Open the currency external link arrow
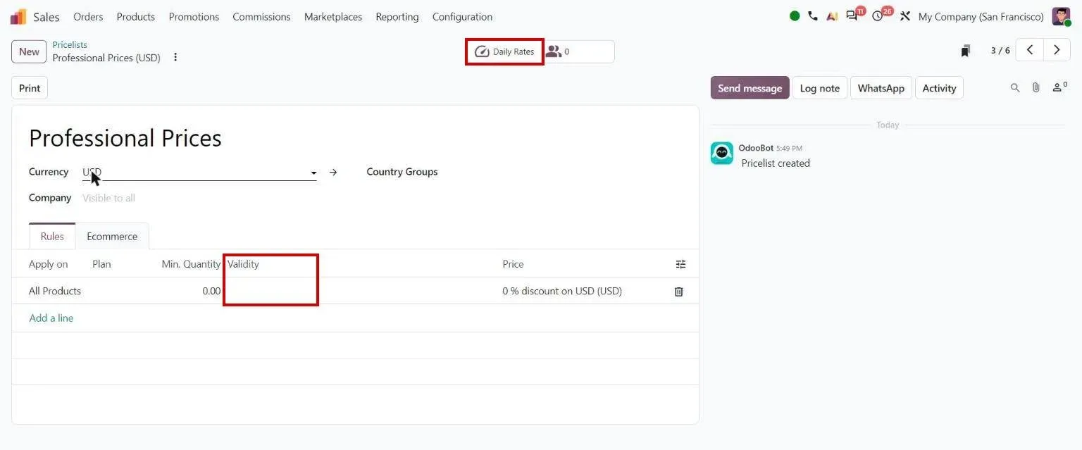This screenshot has width=1082, height=450. click(333, 172)
